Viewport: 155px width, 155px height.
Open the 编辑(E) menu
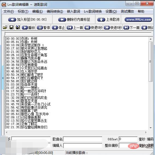point(37,11)
